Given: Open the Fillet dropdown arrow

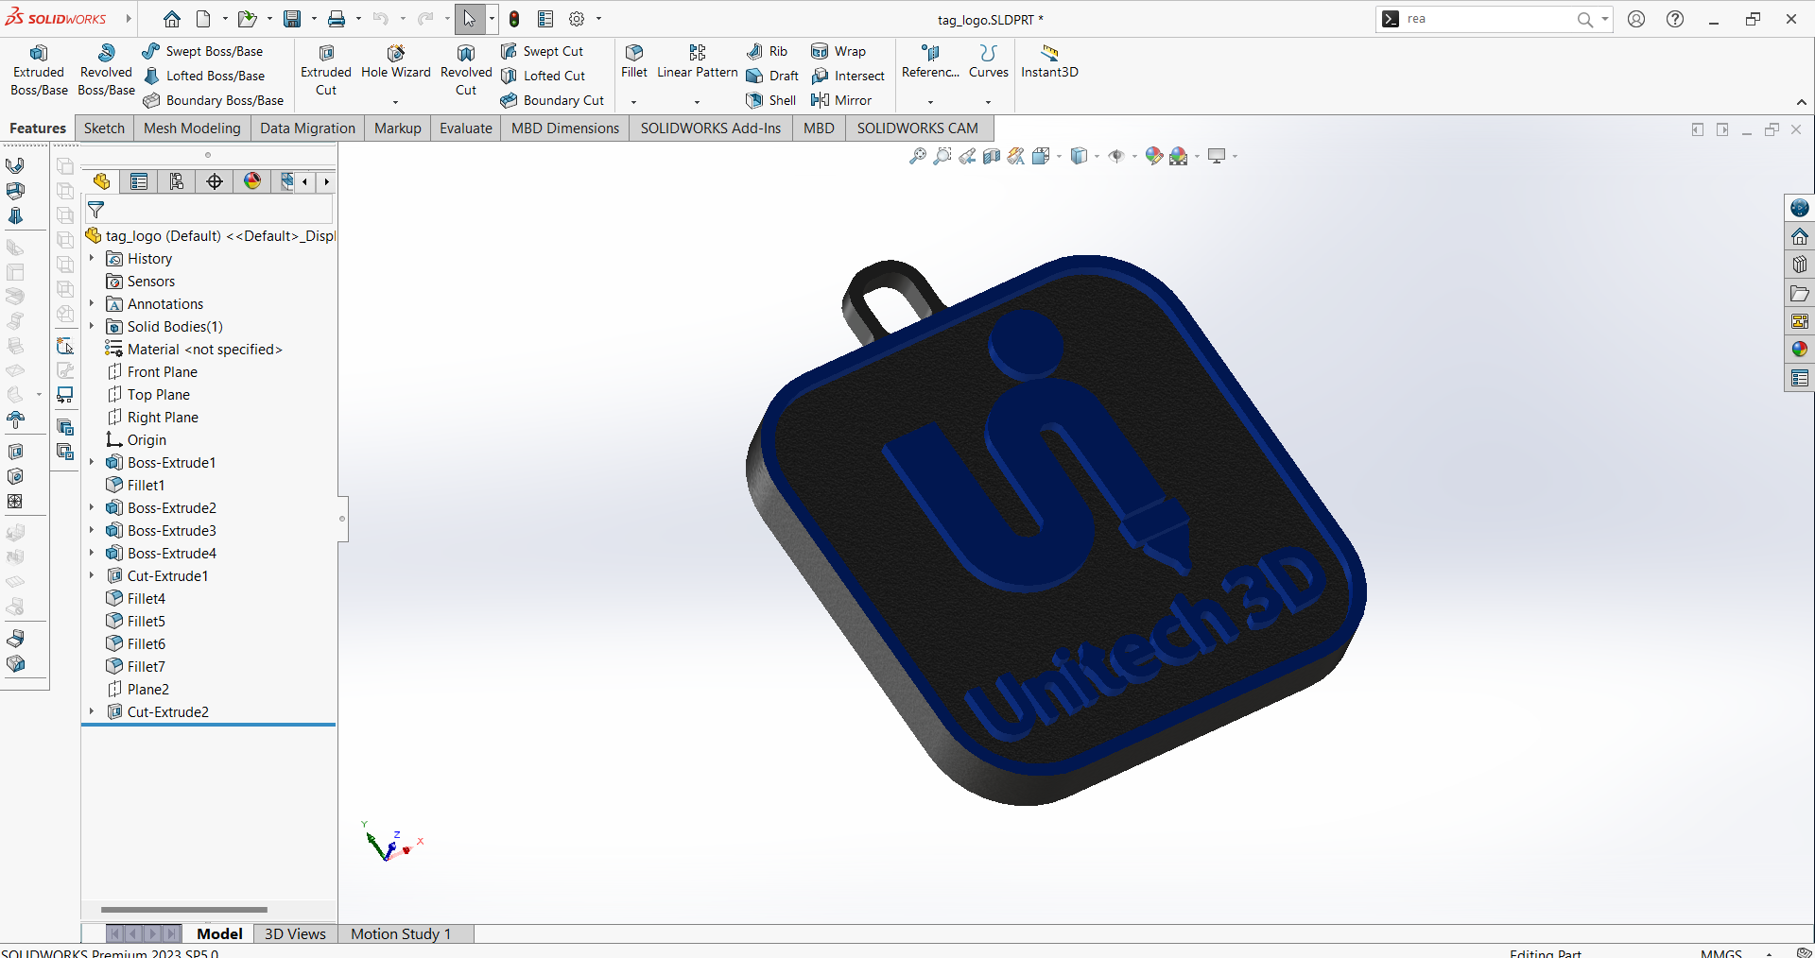Looking at the screenshot, I should pyautogui.click(x=634, y=102).
